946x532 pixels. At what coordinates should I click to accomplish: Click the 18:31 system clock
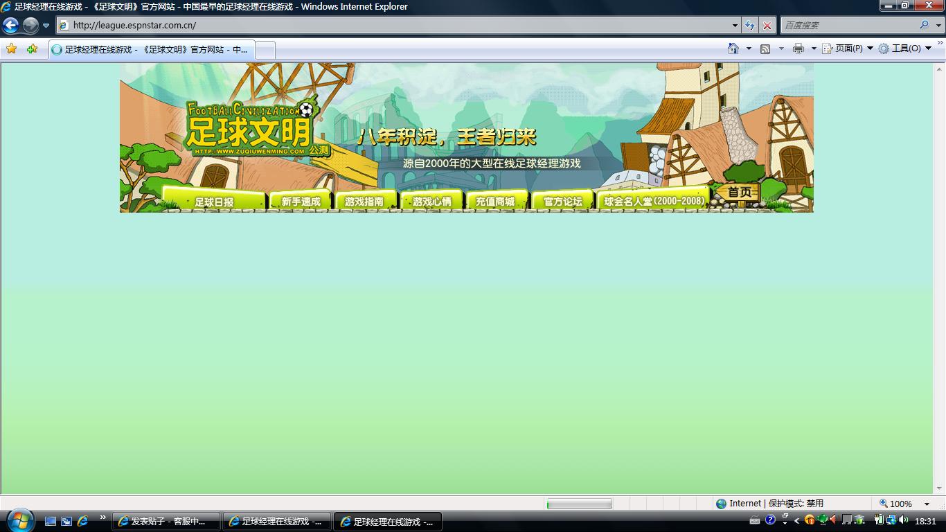(x=925, y=521)
